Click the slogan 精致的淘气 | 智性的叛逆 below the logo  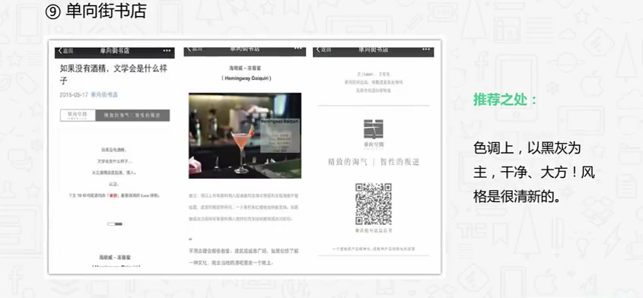pyautogui.click(x=374, y=162)
